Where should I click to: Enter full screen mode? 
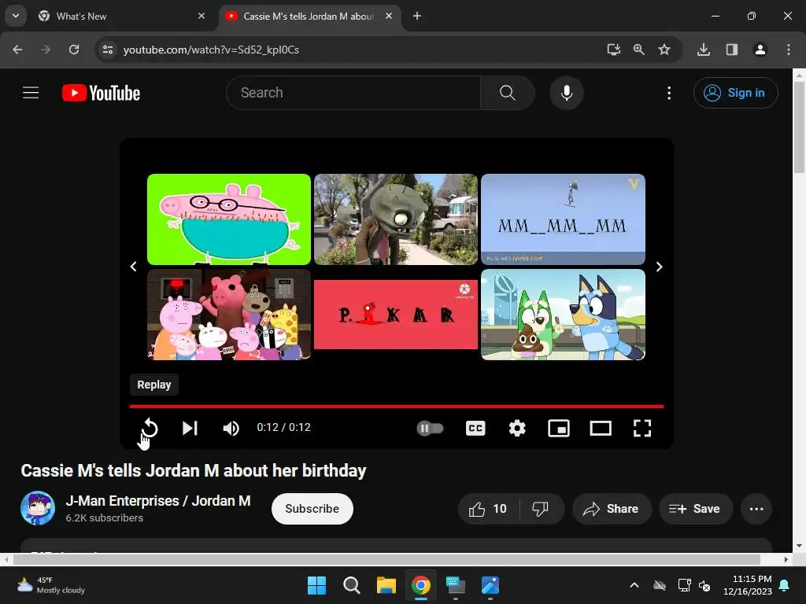[x=642, y=428]
